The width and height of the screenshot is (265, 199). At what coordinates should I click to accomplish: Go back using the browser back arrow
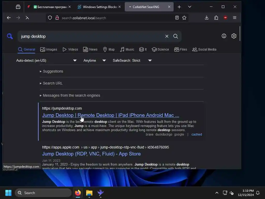coord(9,18)
